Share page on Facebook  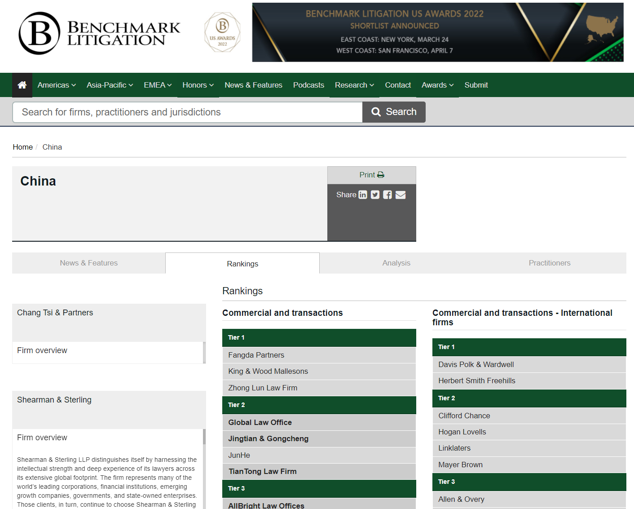click(387, 195)
